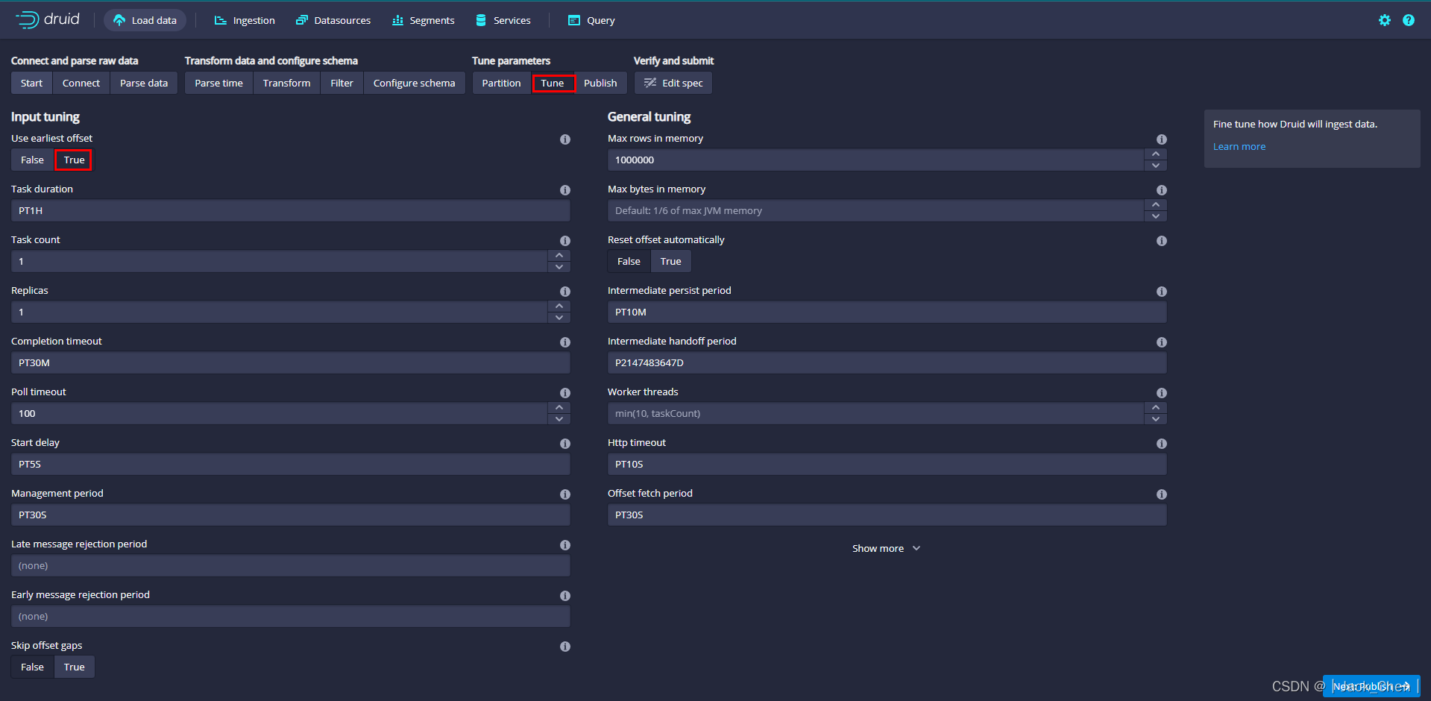Screen dimensions: 1431x701
Task: Click the Task duration PT1H field
Action: click(291, 210)
